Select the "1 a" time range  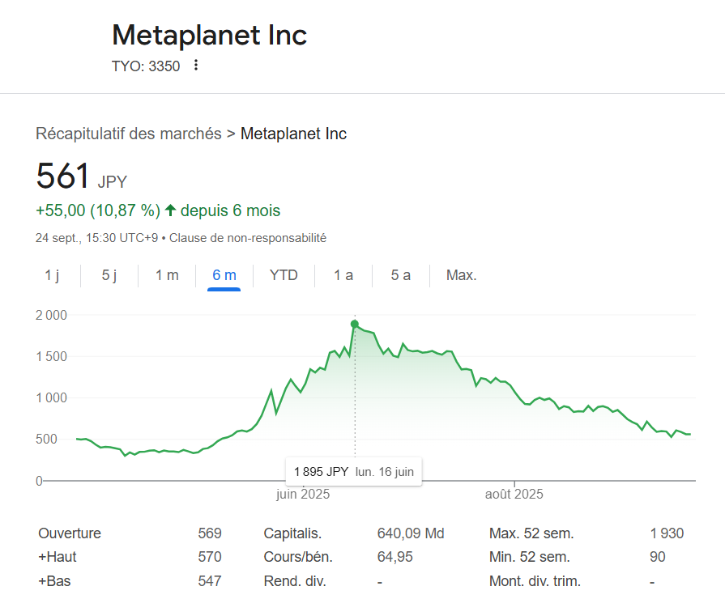343,275
